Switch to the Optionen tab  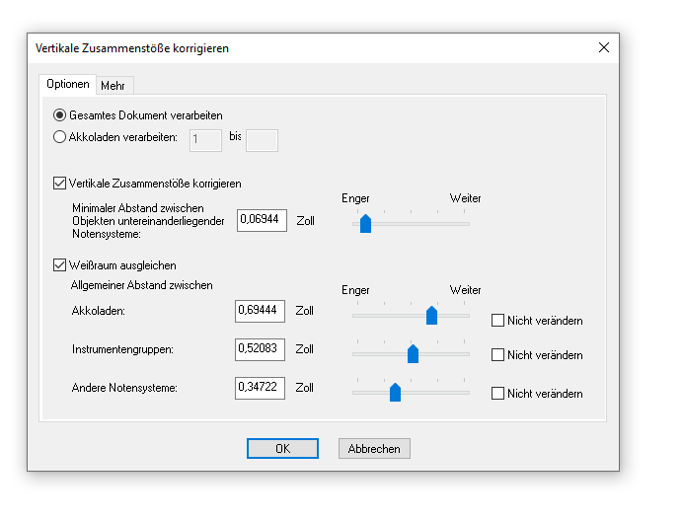point(68,84)
